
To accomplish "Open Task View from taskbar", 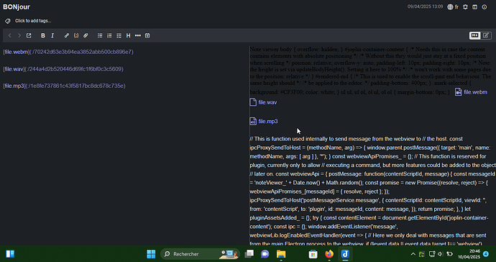I will pyautogui.click(x=249, y=254).
